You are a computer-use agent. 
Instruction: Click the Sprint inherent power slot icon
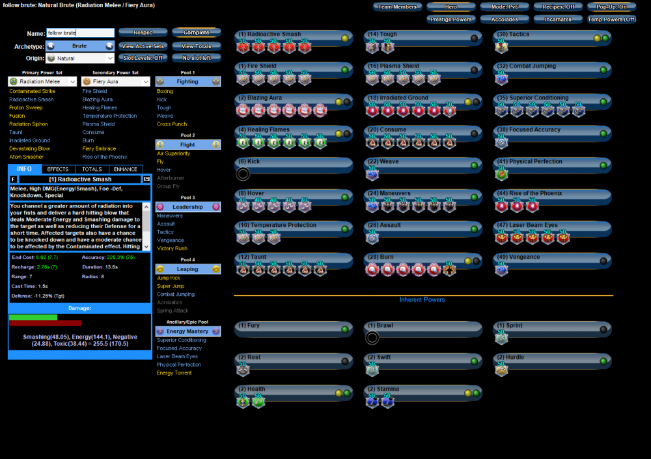click(x=501, y=338)
